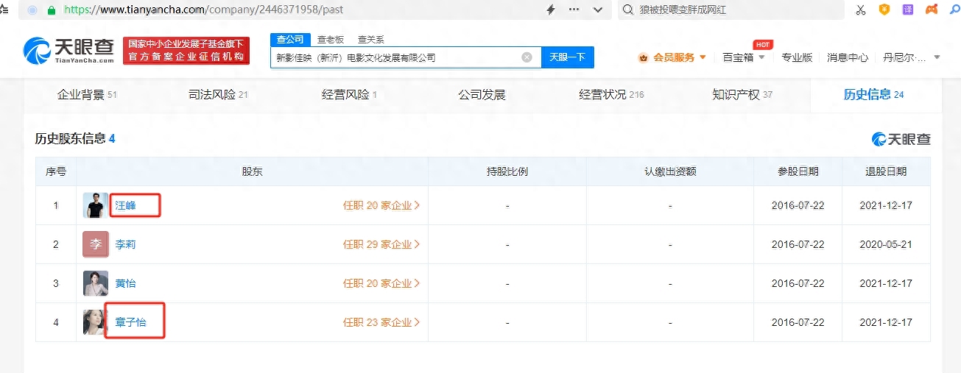This screenshot has width=961, height=373.
Task: Click the green lock security icon
Action: point(52,10)
